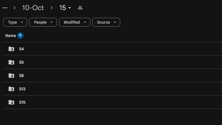Reverse sort order with the arrow icon
Screen dimensions: 222x125
[20, 36]
